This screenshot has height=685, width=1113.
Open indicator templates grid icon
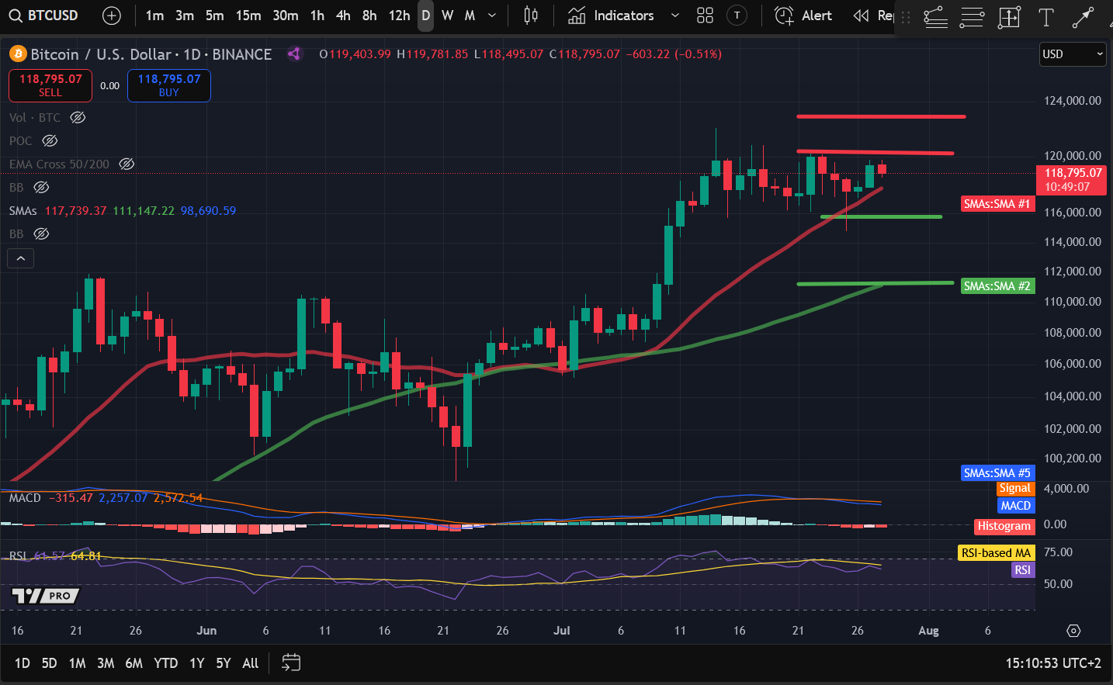click(x=705, y=16)
